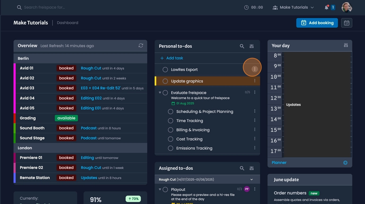Viewport: 365px width, 204px height.
Task: Open the Planner link in Your day
Action: 279,162
